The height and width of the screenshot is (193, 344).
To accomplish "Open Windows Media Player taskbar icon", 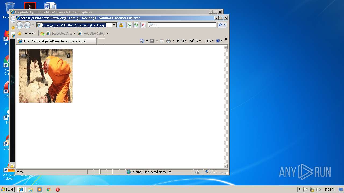I will coord(40,190).
